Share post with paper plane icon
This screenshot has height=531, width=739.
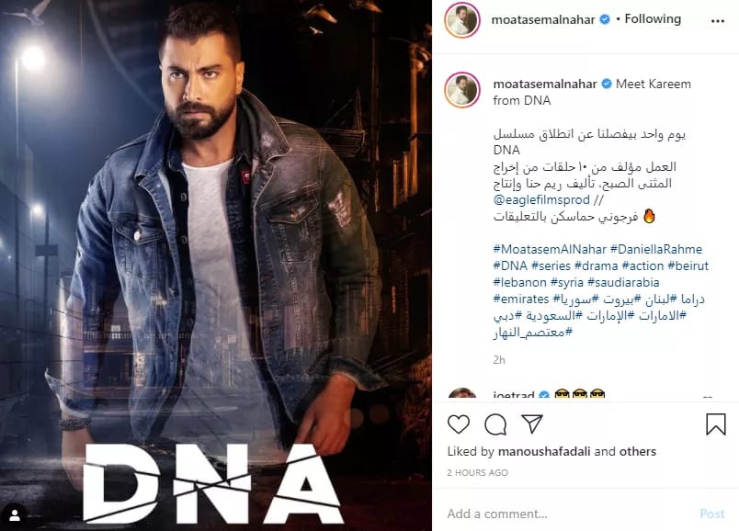532,424
